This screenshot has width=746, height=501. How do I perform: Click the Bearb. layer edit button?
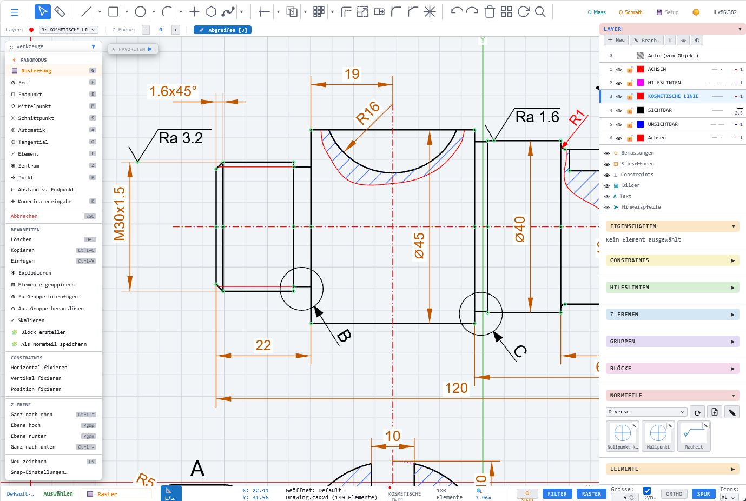coord(646,40)
